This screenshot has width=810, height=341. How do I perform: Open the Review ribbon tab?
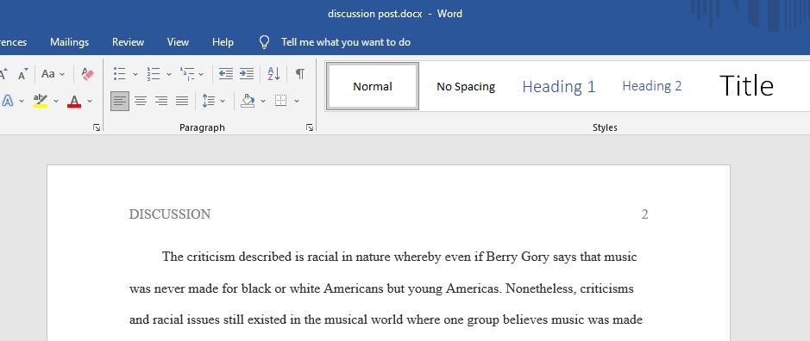pyautogui.click(x=129, y=42)
